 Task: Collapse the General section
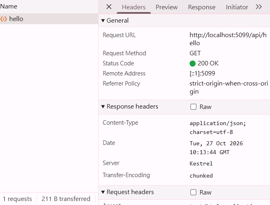point(103,21)
